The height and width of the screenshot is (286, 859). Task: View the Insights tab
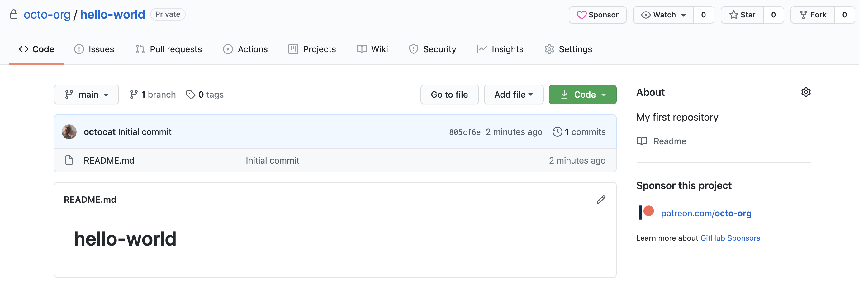500,49
